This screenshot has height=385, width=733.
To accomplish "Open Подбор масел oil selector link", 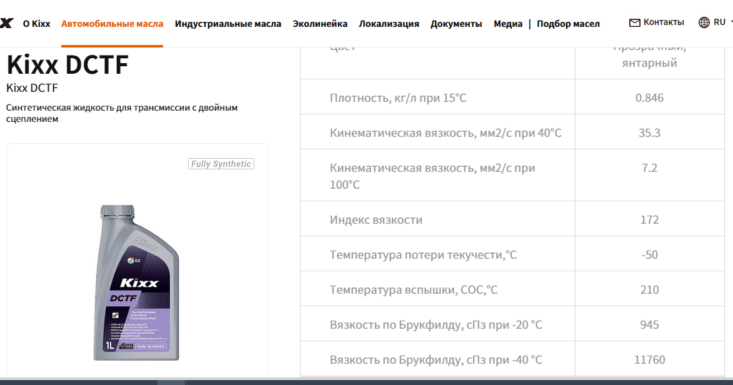I will 568,23.
